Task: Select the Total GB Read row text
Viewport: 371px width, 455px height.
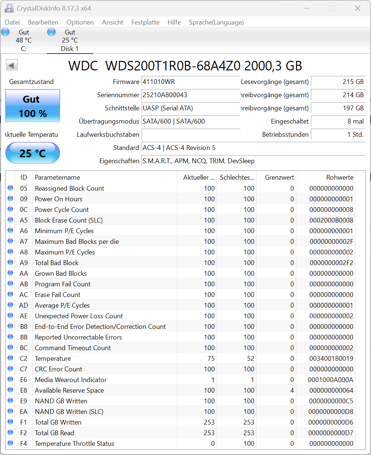Action: [x=54, y=433]
